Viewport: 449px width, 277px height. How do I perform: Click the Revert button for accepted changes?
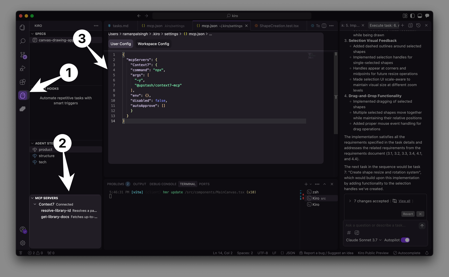click(408, 214)
